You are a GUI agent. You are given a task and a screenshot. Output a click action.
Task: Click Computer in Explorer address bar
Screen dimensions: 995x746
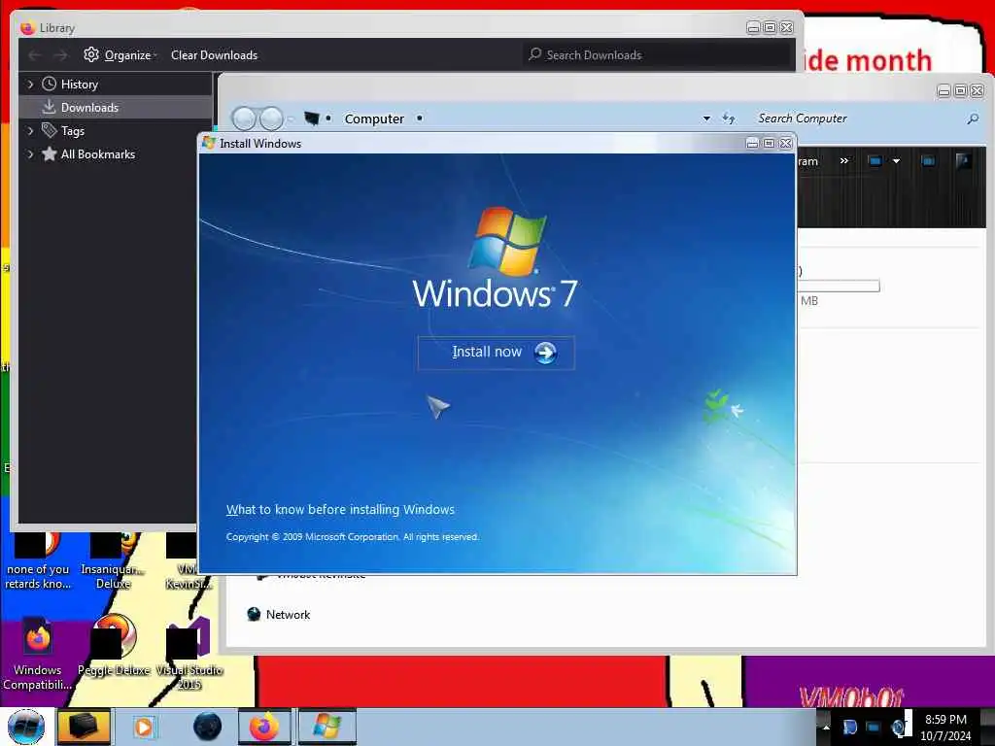[x=374, y=119]
